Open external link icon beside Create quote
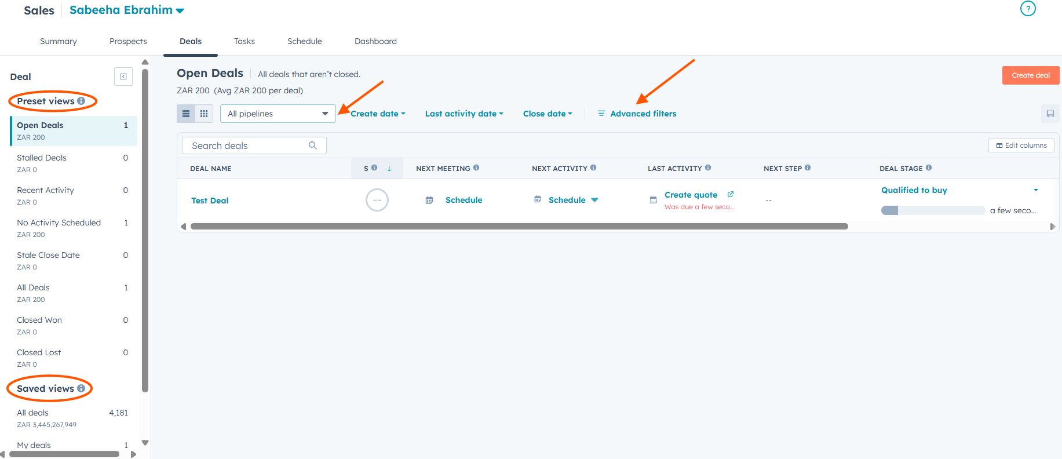1062x459 pixels. 731,195
